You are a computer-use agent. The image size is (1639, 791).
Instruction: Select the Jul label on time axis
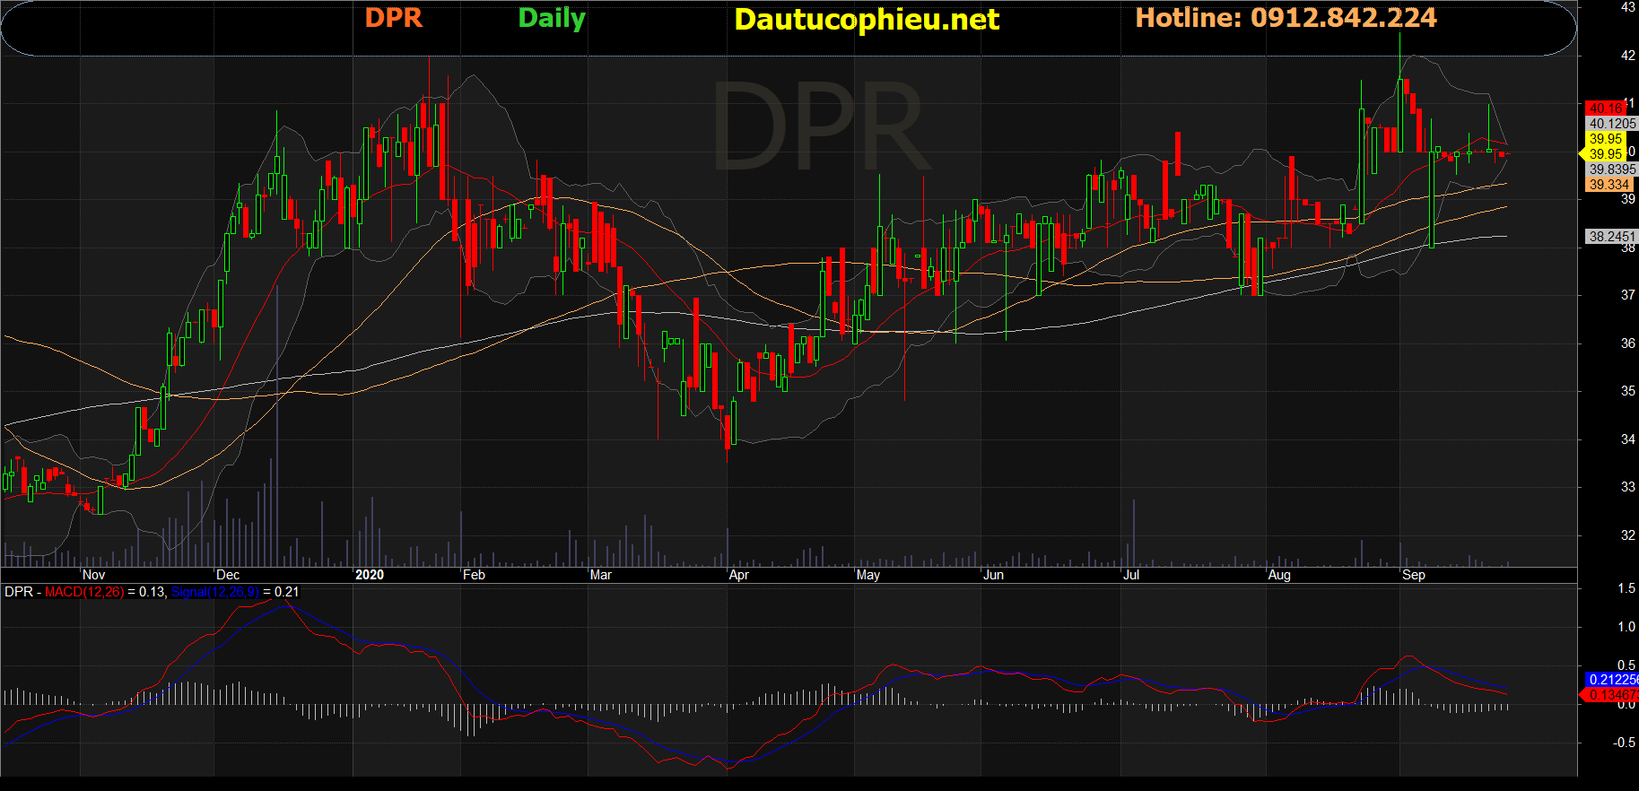[1131, 575]
